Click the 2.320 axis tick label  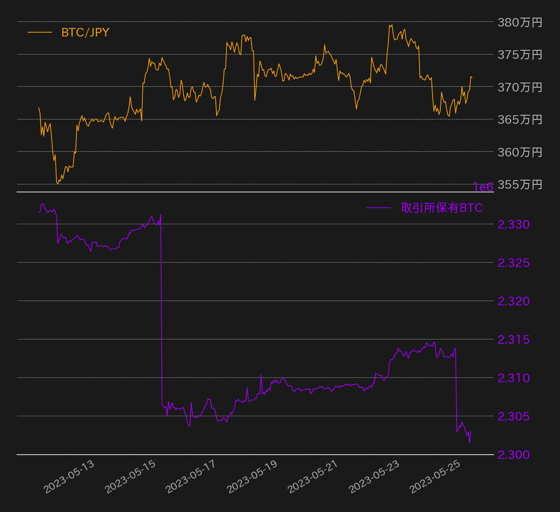pyautogui.click(x=513, y=301)
